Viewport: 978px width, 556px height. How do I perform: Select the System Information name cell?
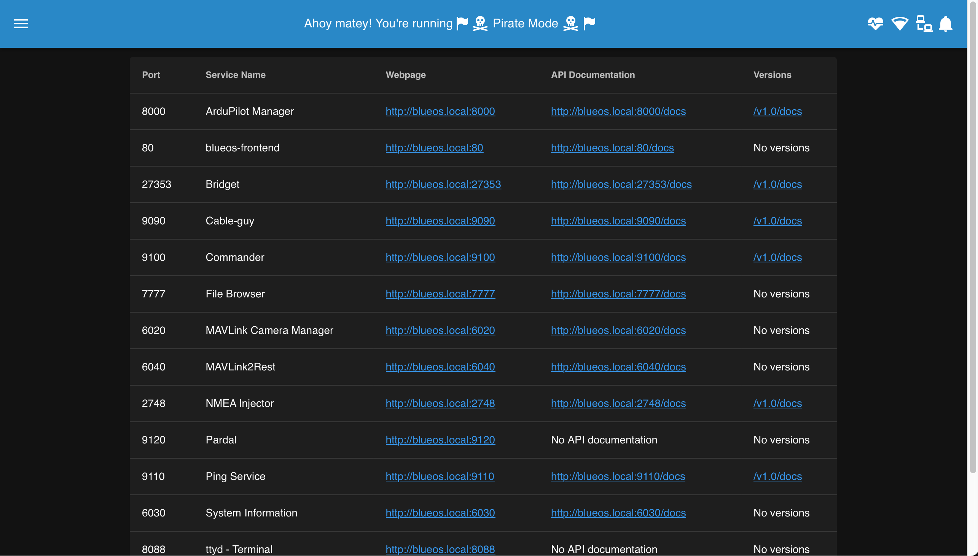click(252, 513)
